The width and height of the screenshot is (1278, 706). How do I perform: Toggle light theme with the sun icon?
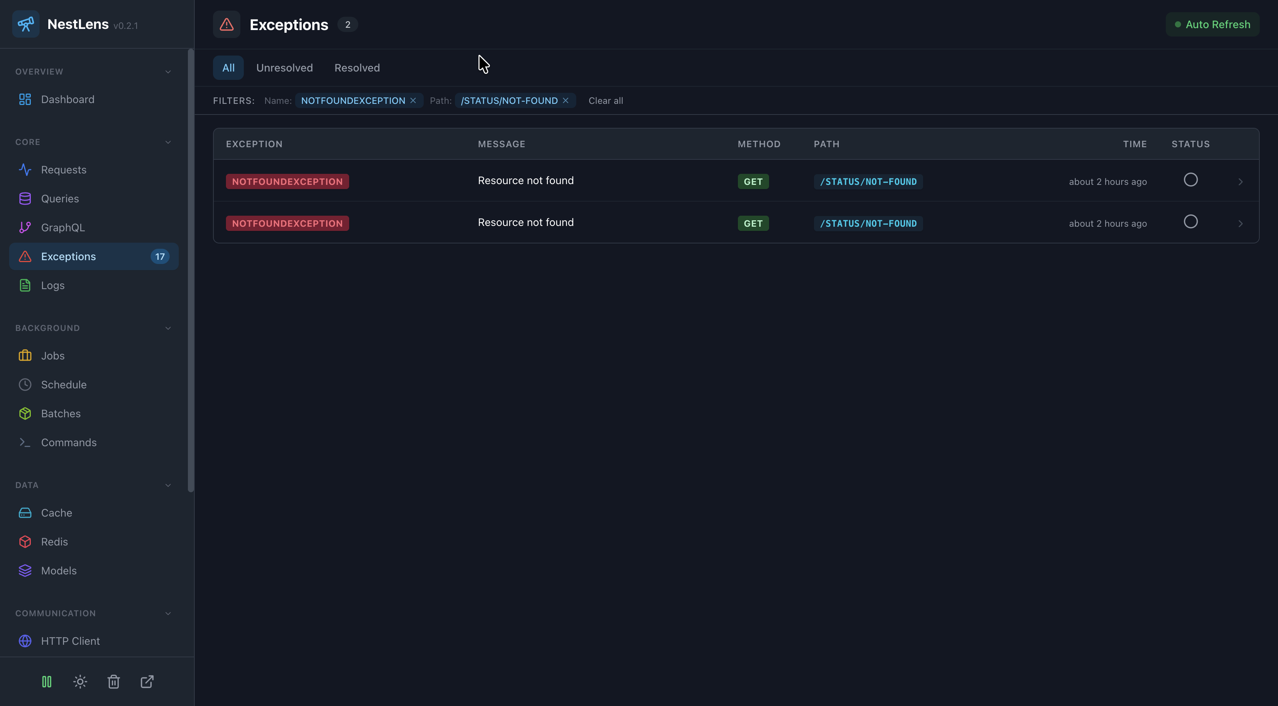click(80, 682)
